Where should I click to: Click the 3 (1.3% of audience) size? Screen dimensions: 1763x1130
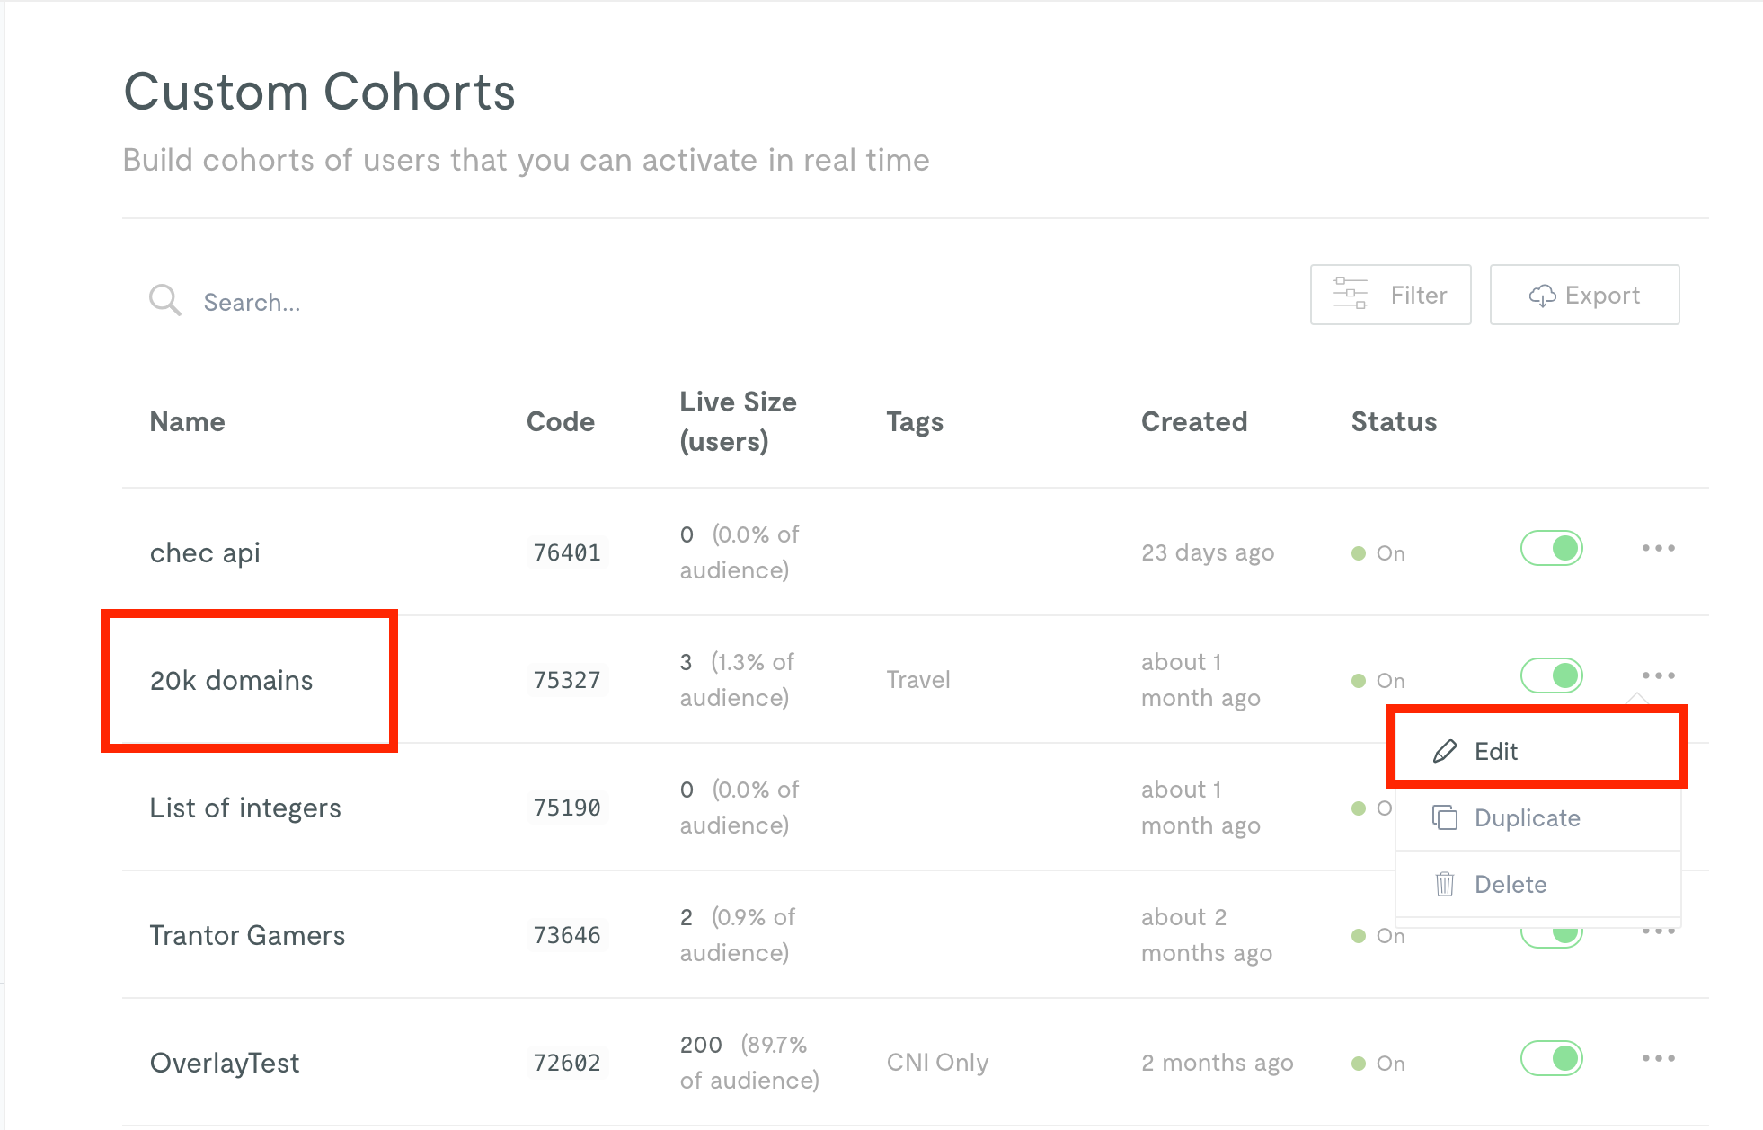(x=738, y=680)
